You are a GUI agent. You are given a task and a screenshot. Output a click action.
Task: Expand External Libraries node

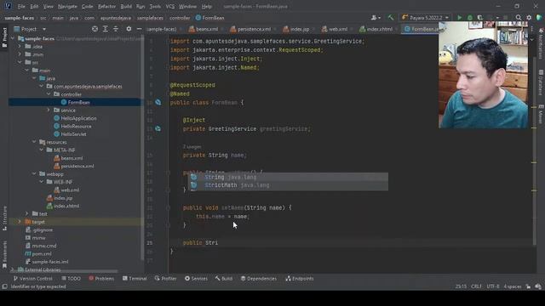pos(13,269)
